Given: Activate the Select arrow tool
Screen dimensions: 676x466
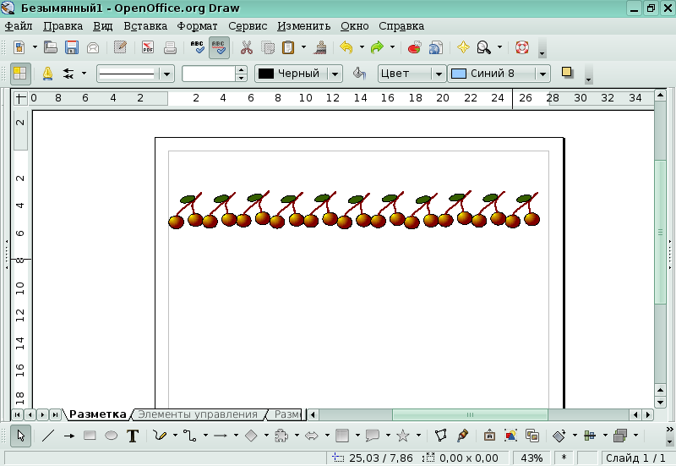Looking at the screenshot, I should [x=20, y=436].
